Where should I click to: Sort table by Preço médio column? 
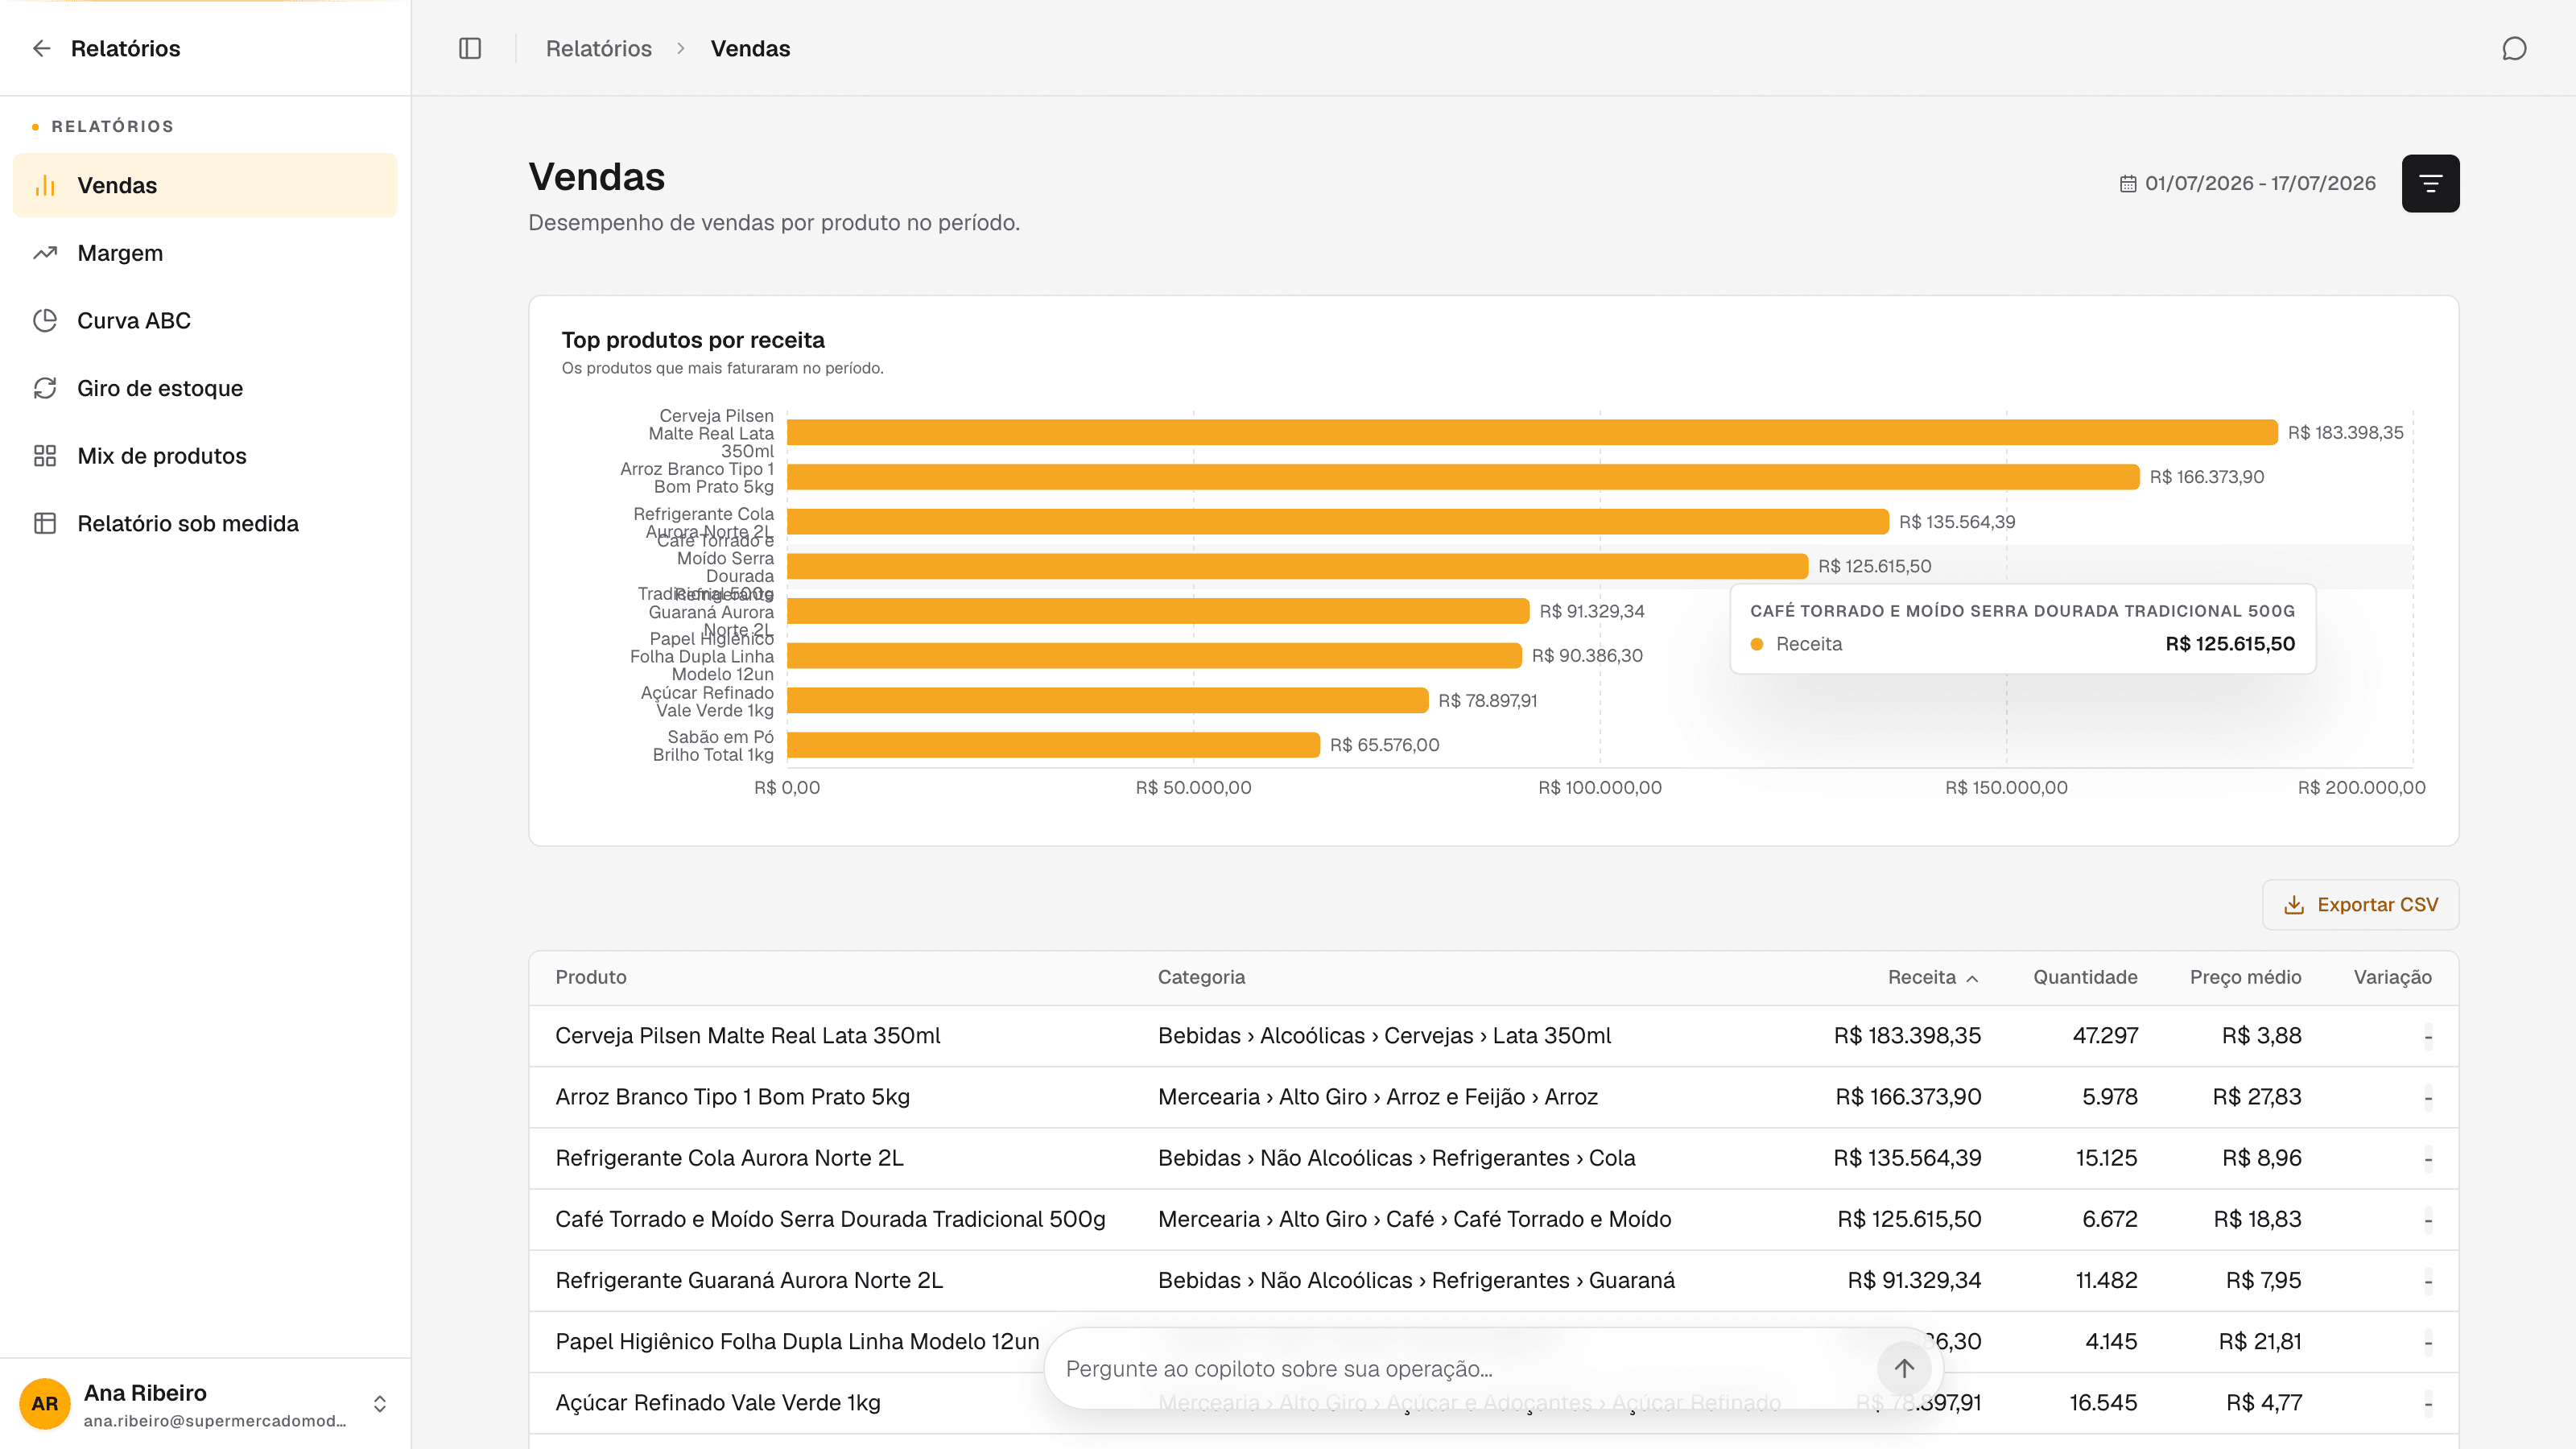pos(2245,977)
